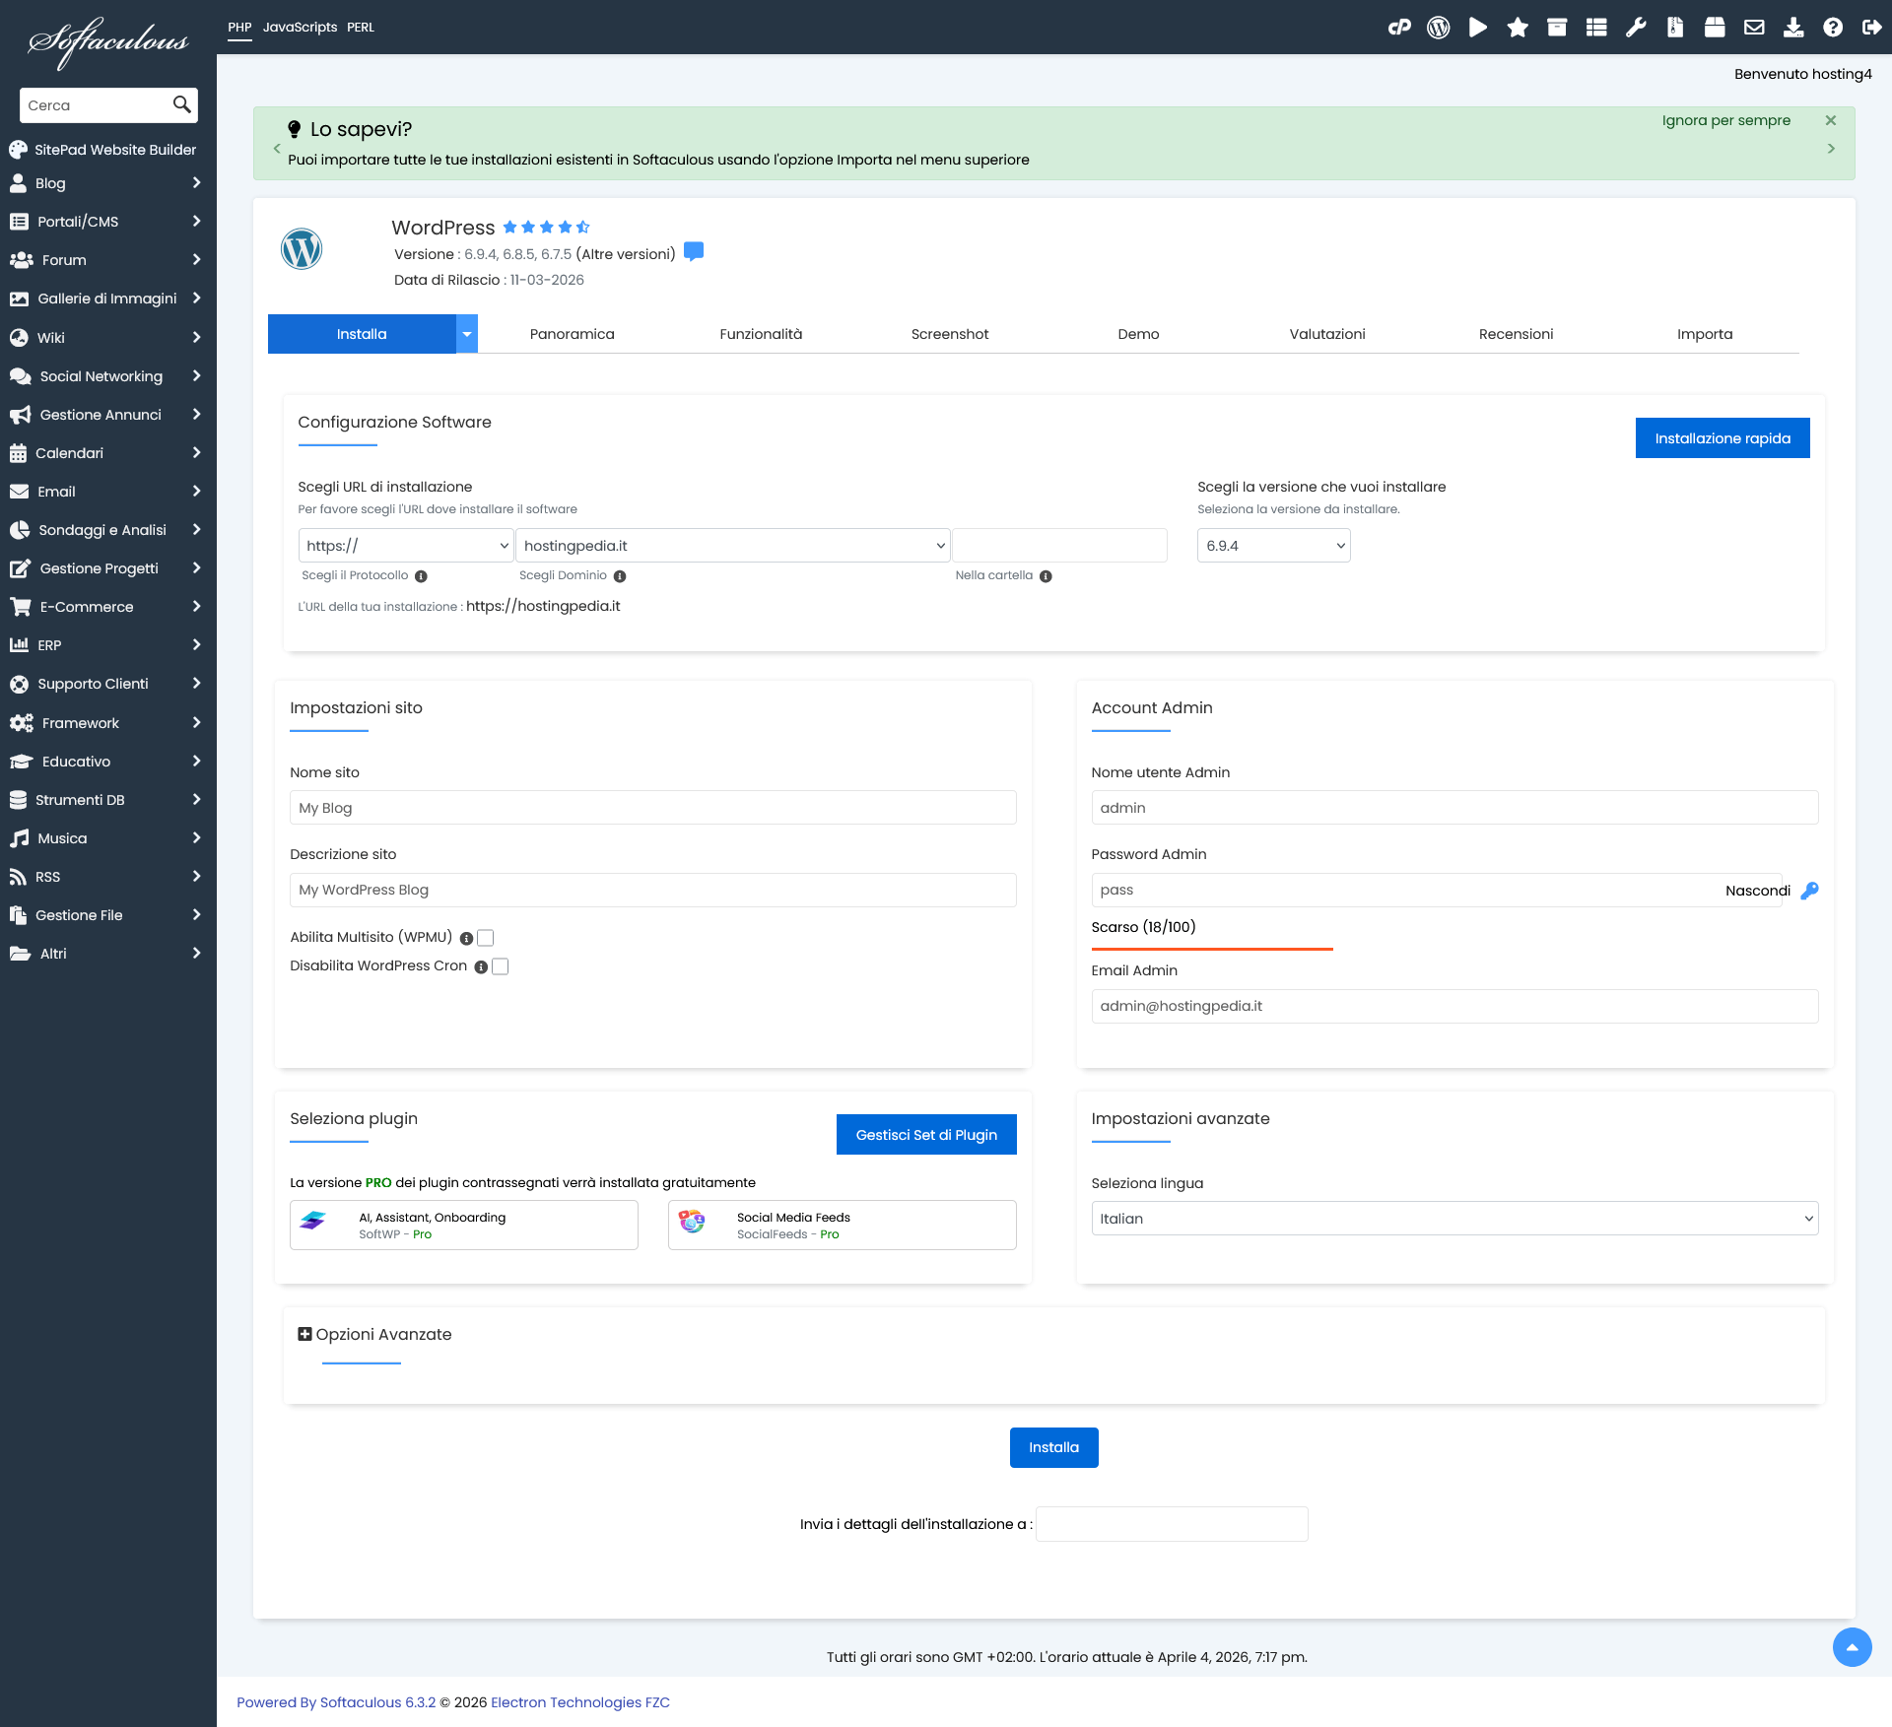This screenshot has width=1892, height=1727.
Task: Click the Nella cartella directory input field
Action: [1060, 545]
